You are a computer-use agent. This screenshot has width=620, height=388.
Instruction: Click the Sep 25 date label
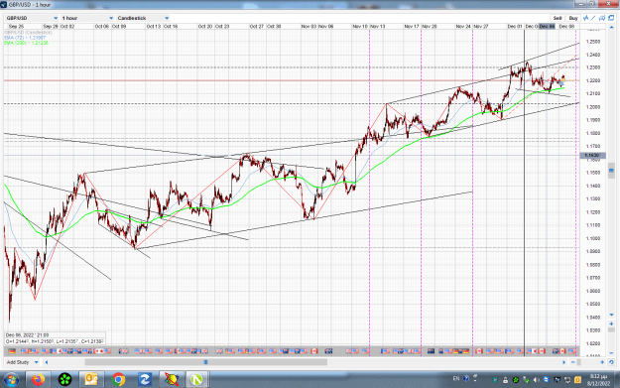pyautogui.click(x=16, y=26)
